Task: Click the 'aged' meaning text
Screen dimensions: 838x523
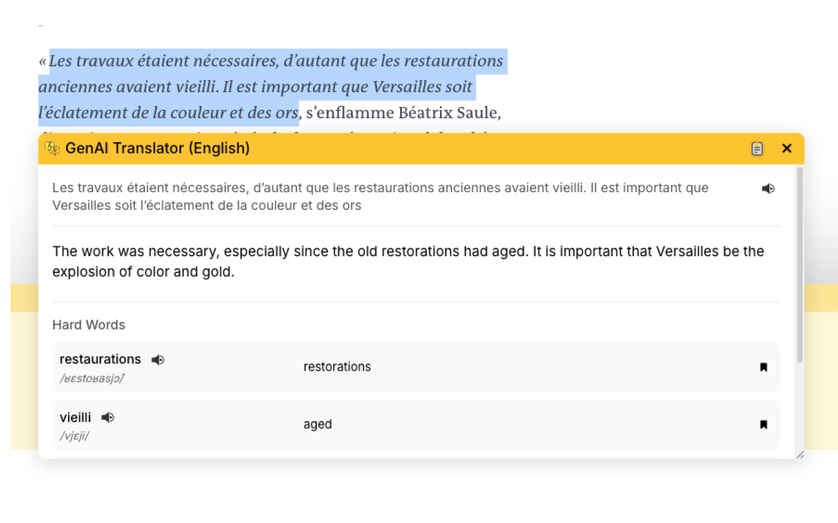Action: coord(318,424)
